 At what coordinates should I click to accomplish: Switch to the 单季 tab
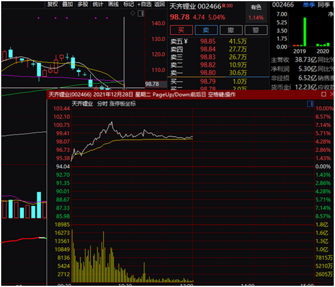[309, 5]
